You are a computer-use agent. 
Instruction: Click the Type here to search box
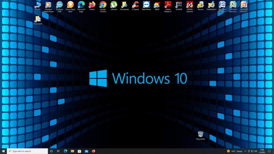pyautogui.click(x=27, y=151)
